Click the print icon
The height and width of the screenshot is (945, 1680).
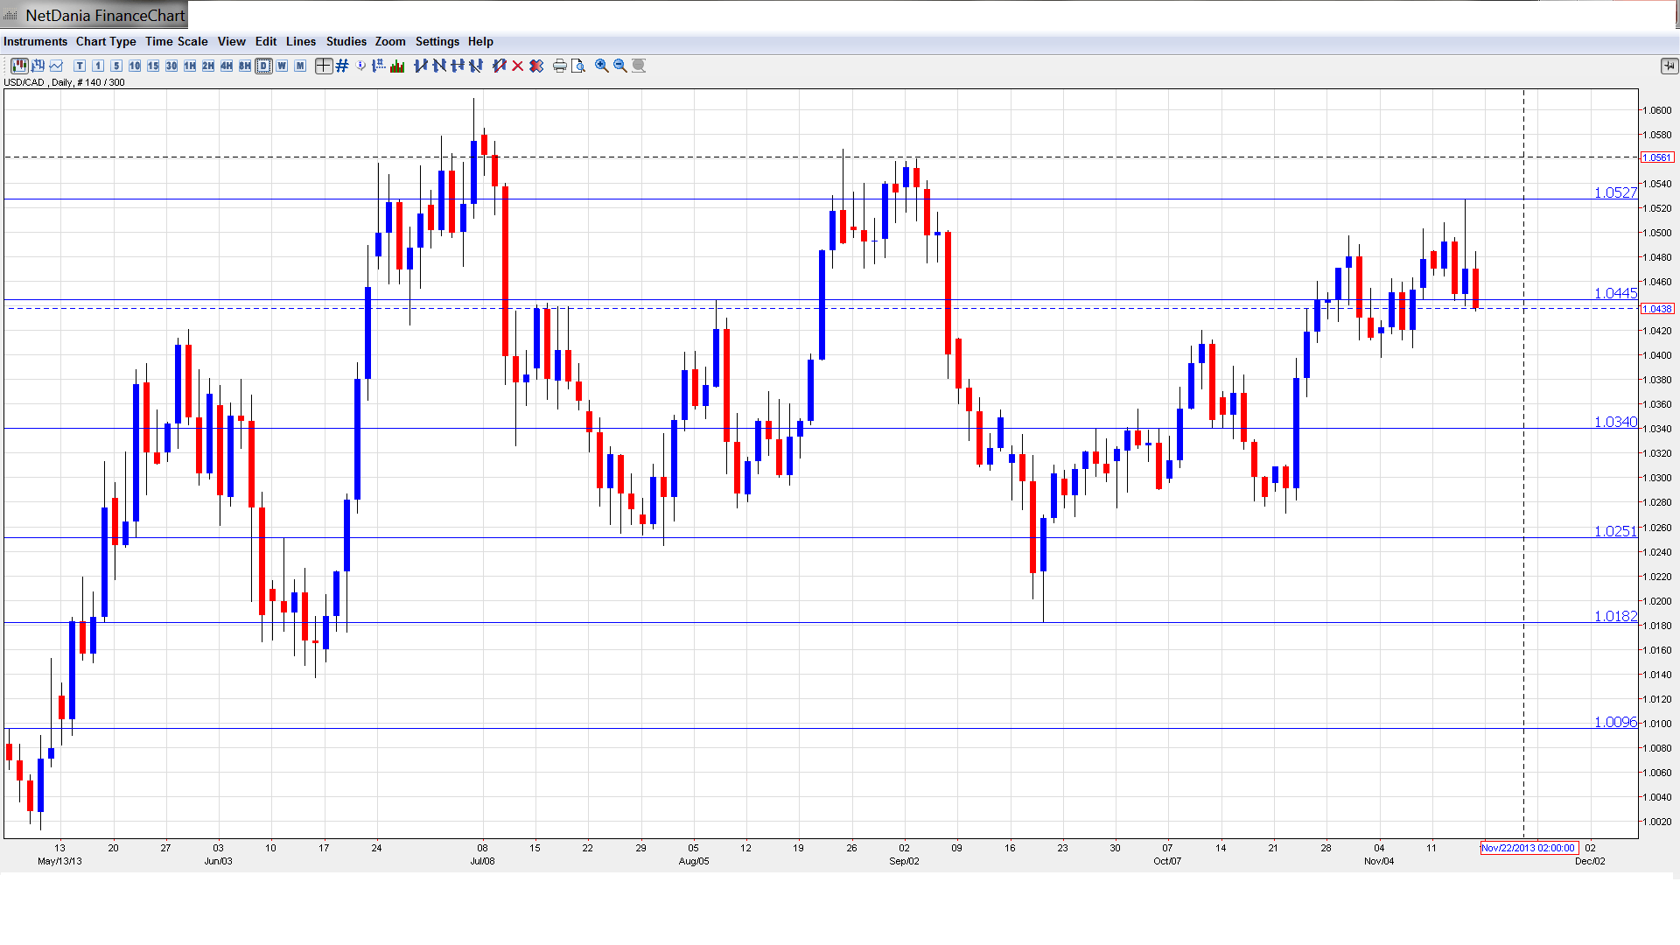click(559, 66)
